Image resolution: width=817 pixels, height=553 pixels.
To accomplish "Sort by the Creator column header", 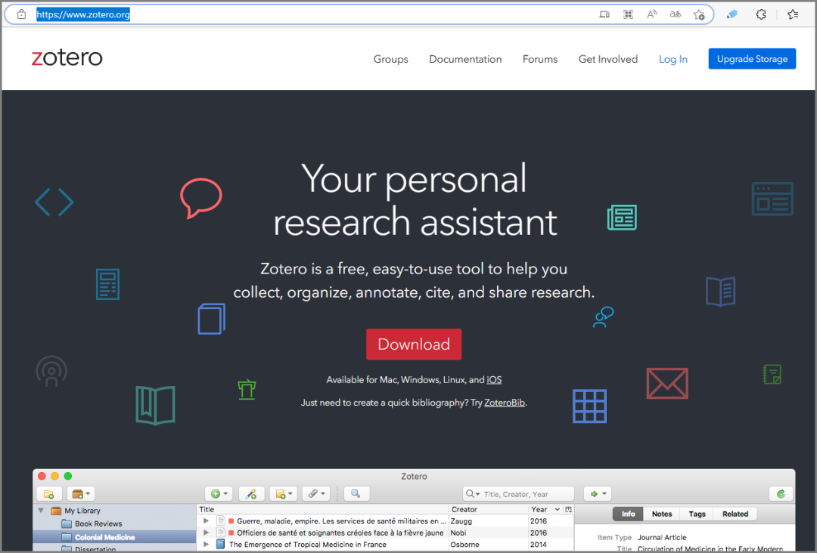I will 488,509.
